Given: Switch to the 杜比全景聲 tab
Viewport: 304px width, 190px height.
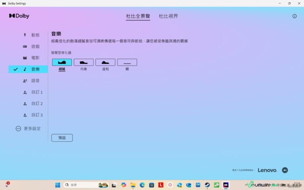Looking at the screenshot, I should [138, 16].
